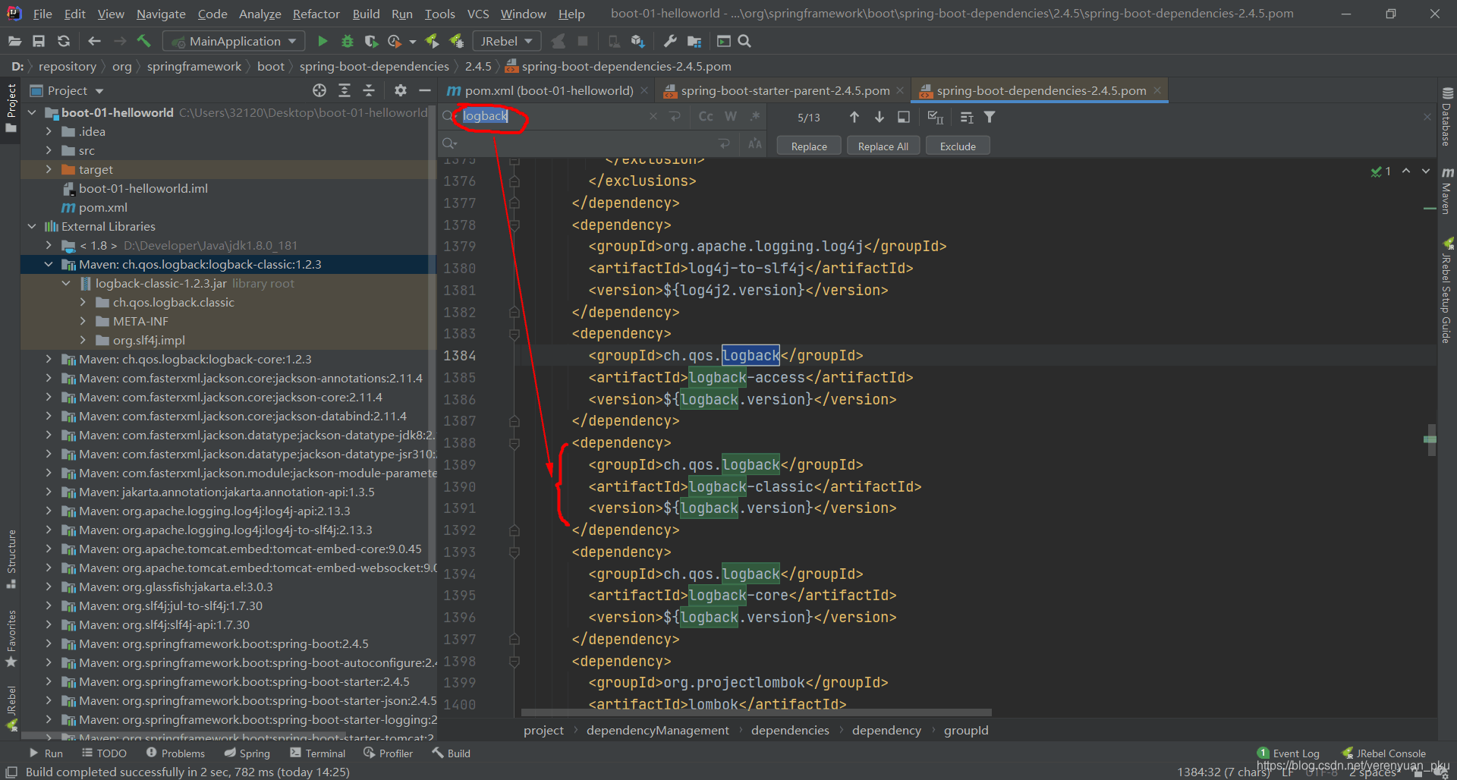Select all occurrences of logback
Screen dimensions: 1457x780
coord(936,117)
